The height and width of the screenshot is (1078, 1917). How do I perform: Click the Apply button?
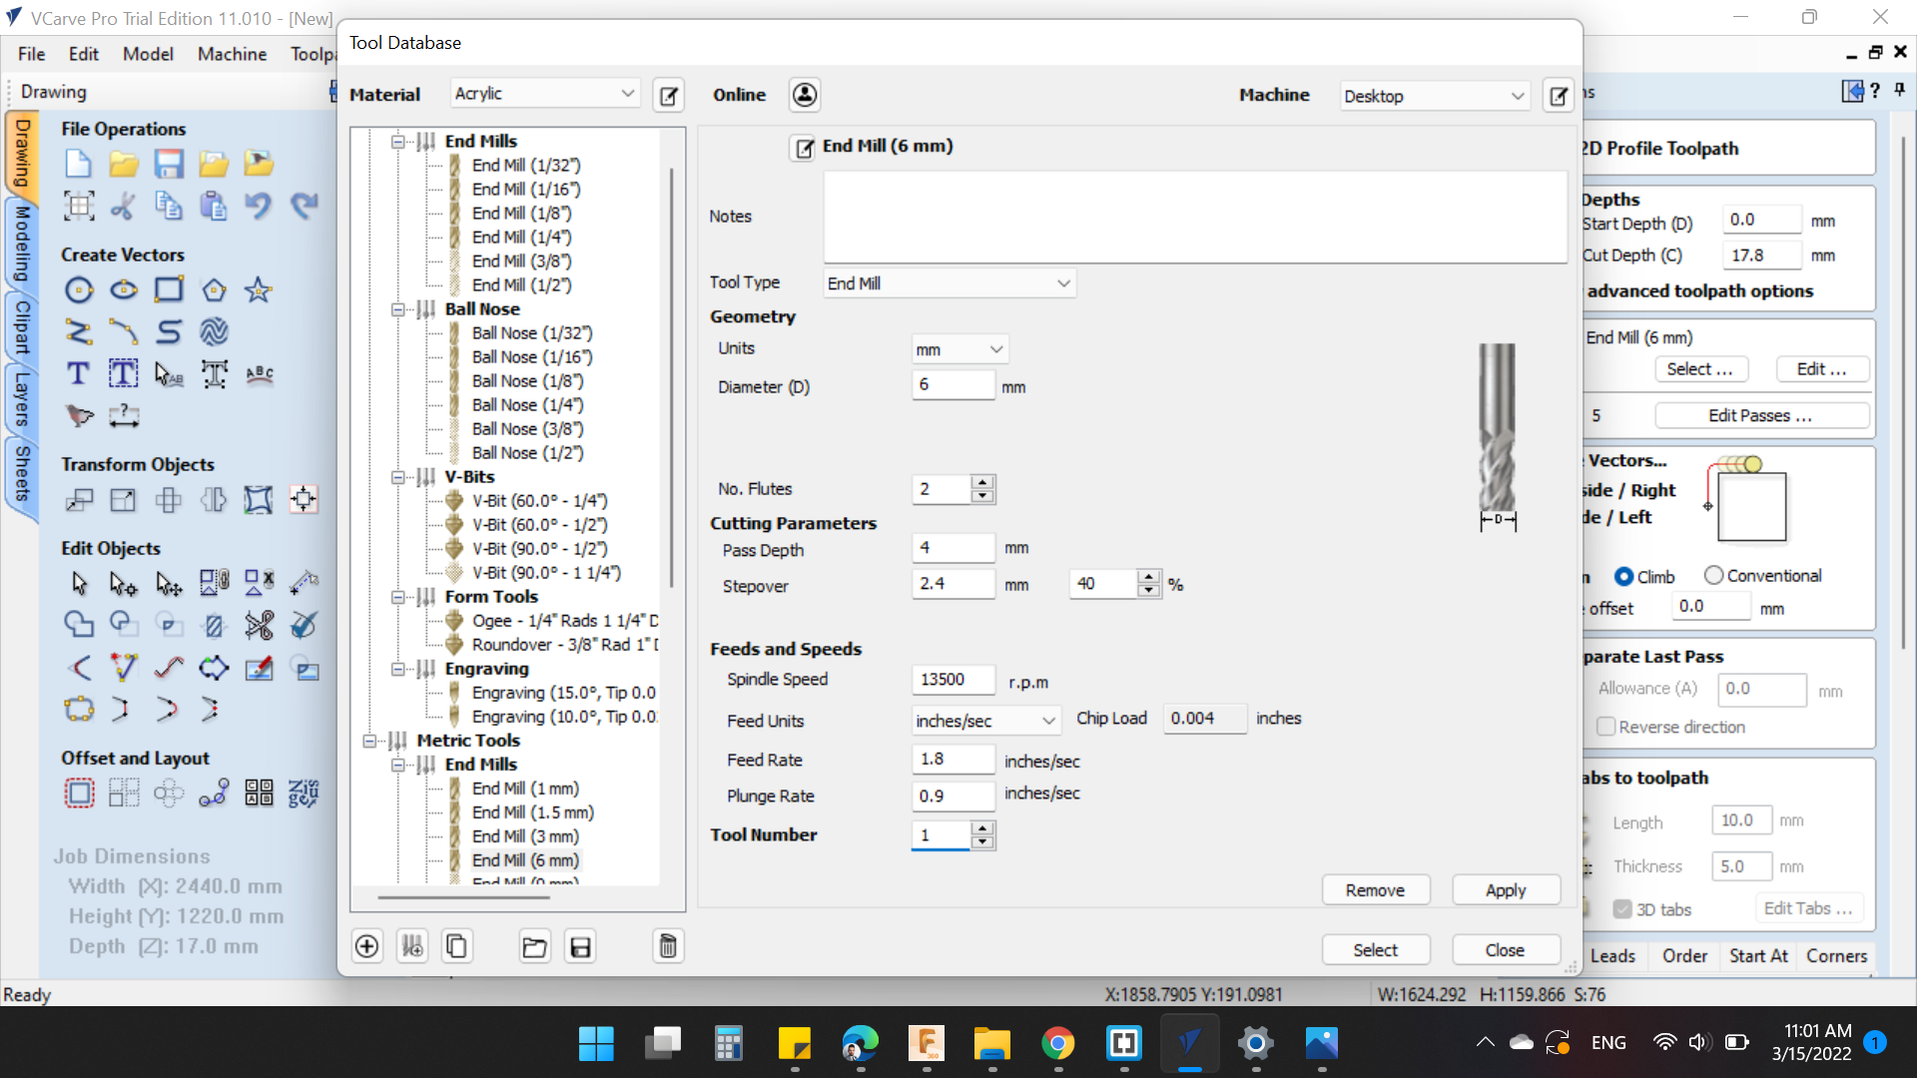[x=1505, y=889]
